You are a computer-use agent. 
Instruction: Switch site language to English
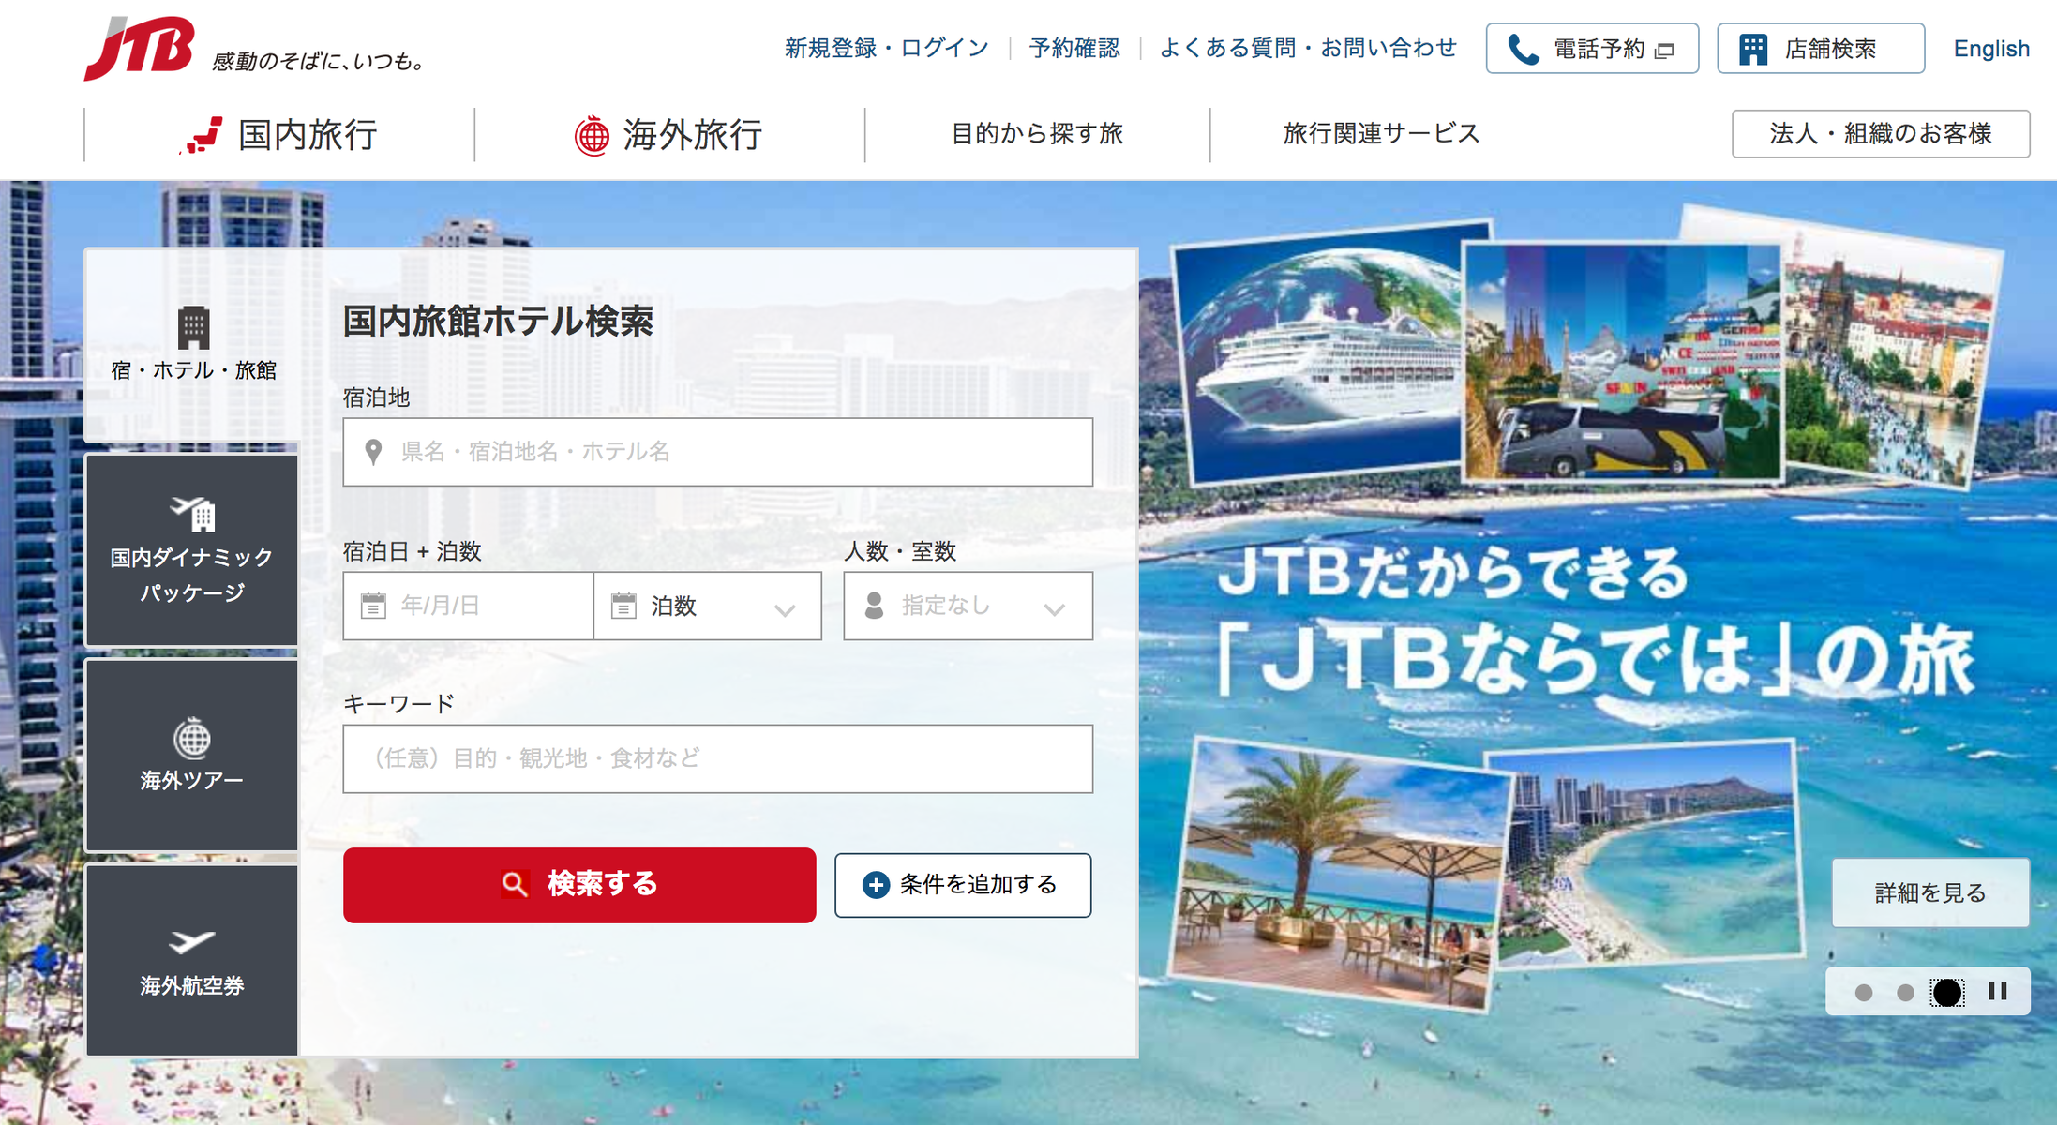[x=1991, y=49]
